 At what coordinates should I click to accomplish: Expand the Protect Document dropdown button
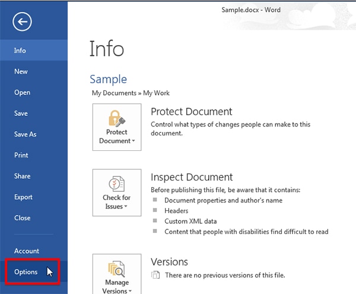pos(117,127)
